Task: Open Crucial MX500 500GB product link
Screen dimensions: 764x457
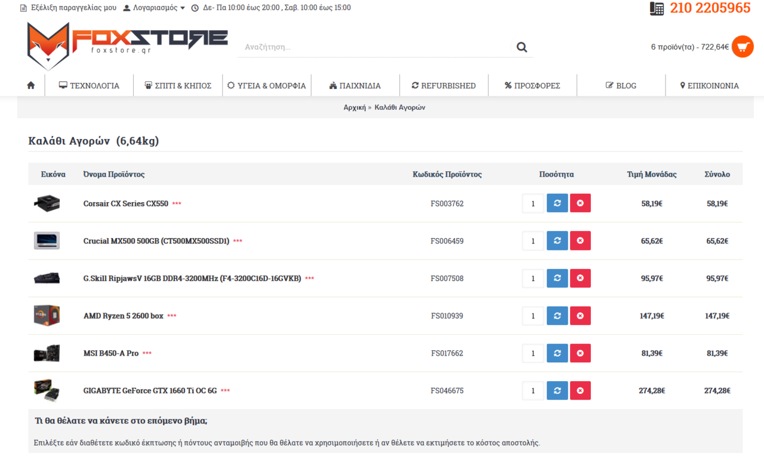Action: (x=156, y=241)
